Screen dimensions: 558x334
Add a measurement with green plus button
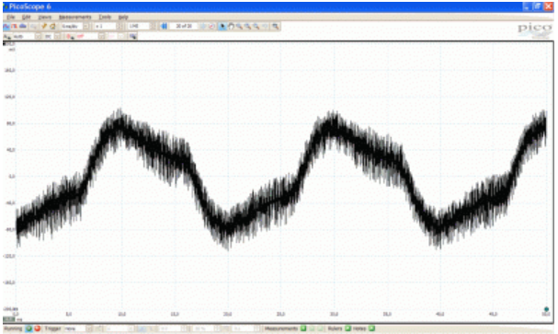click(x=303, y=328)
